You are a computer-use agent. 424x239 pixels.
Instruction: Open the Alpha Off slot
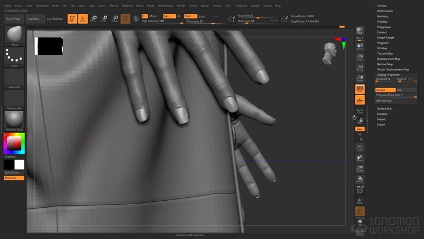pyautogui.click(x=14, y=78)
